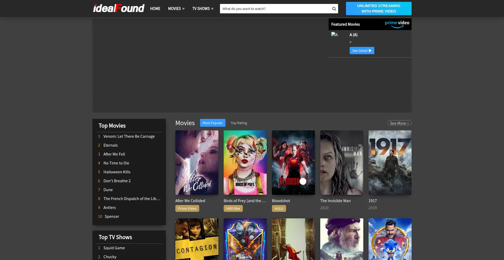The image size is (504, 260).
Task: Click the broken 'A' movie image icon
Action: (334, 35)
